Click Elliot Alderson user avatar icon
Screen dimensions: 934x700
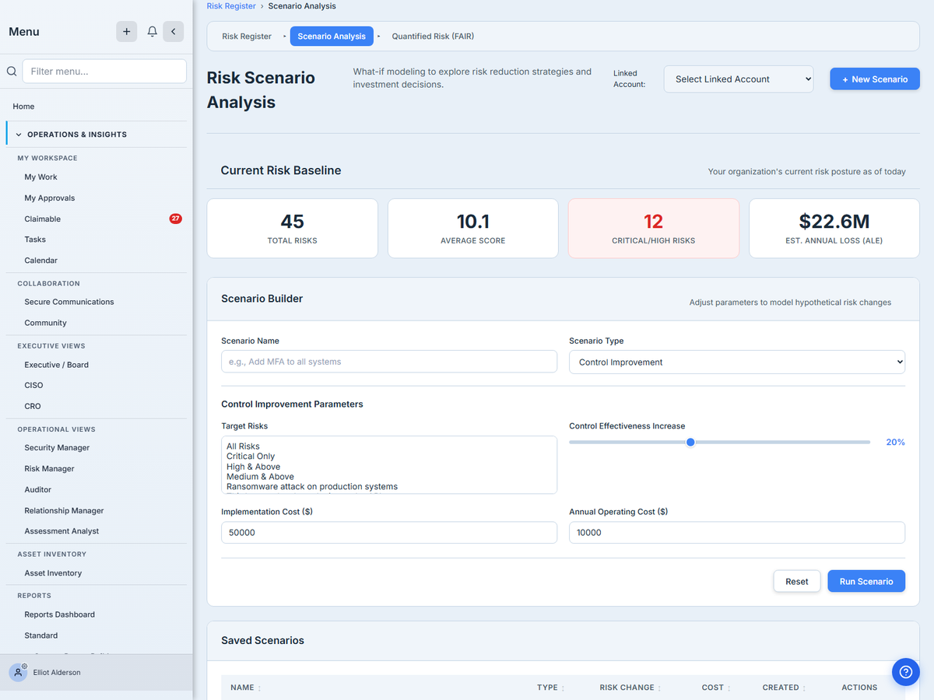coord(19,673)
